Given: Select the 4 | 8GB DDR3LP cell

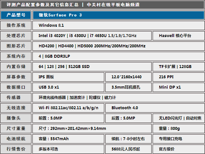Looking at the screenshot, I should tap(118, 56).
